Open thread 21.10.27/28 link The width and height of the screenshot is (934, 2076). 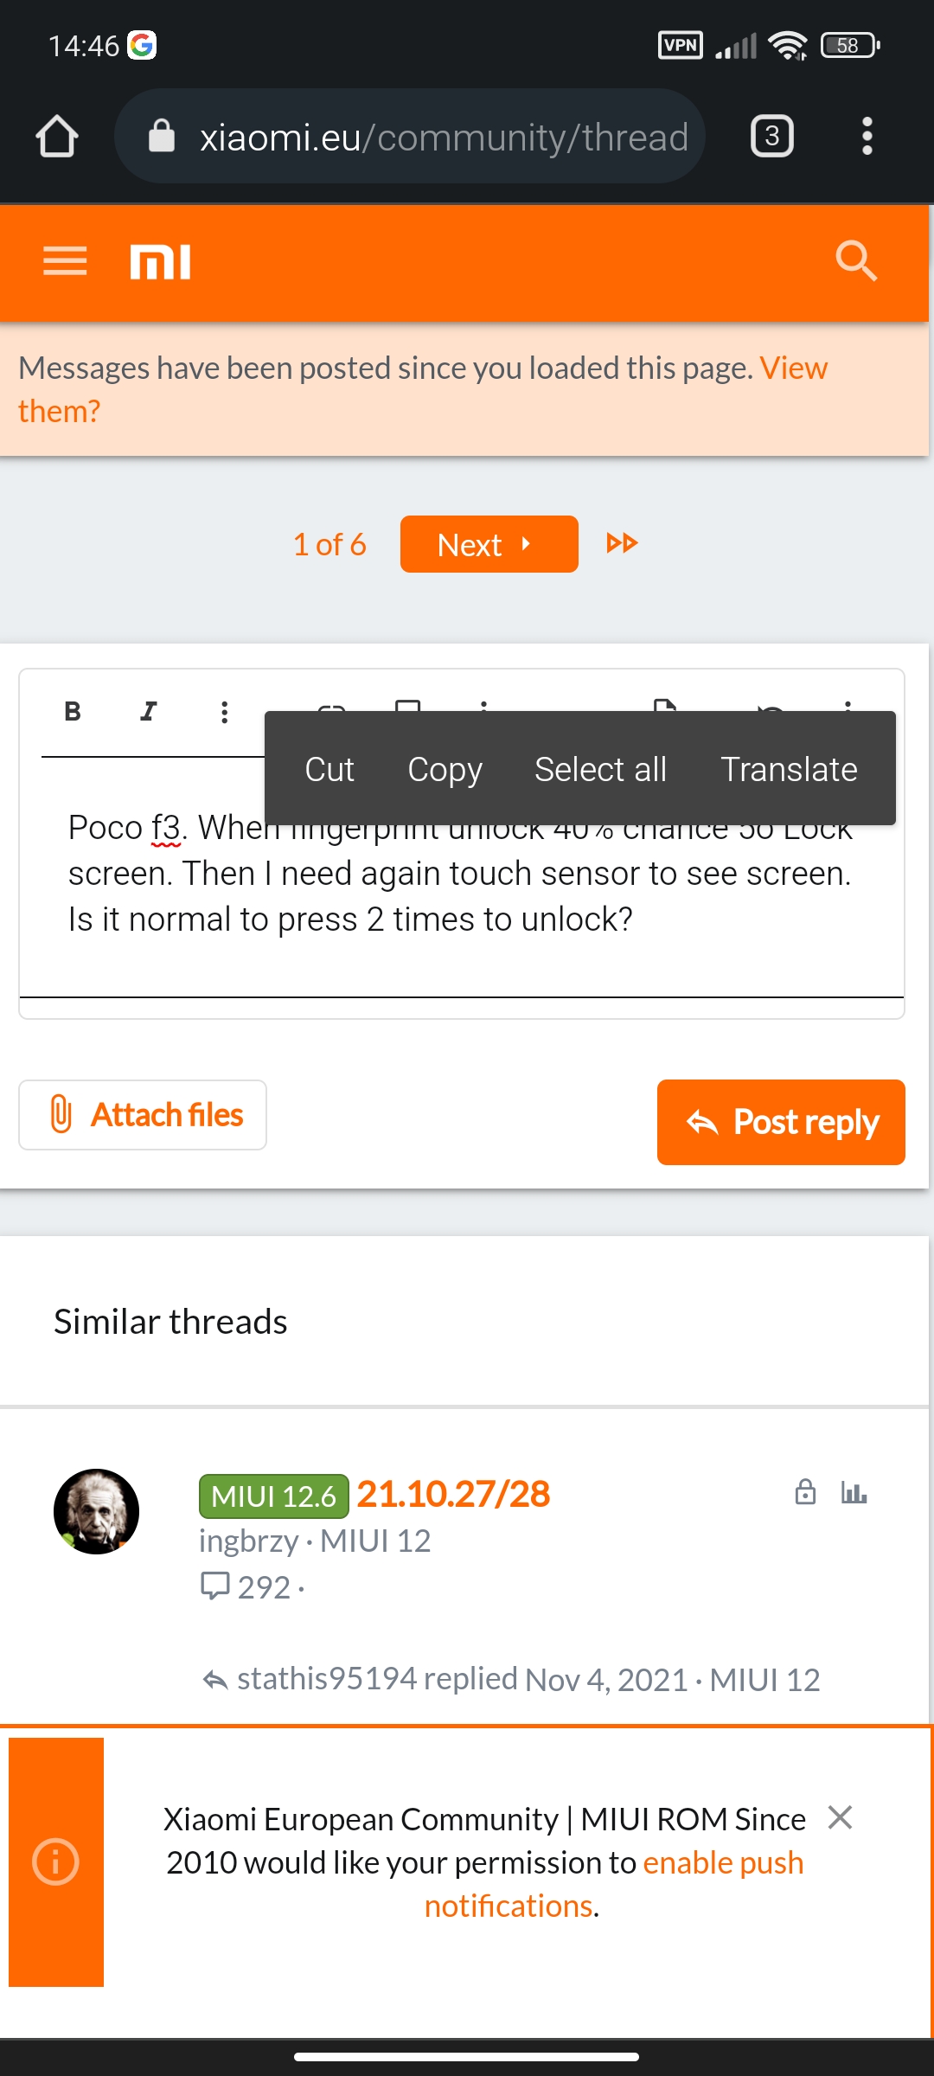[x=453, y=1494]
